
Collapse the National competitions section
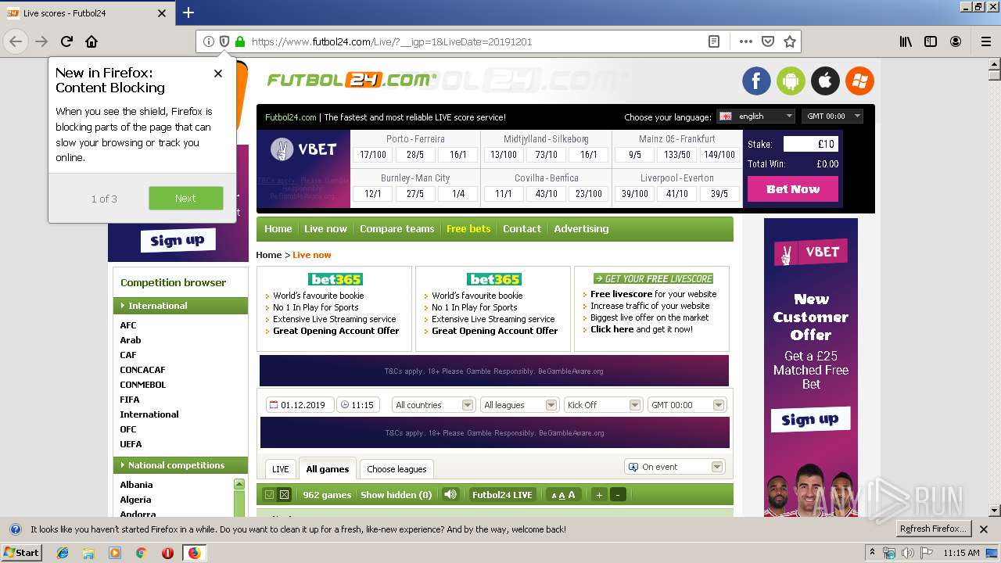tap(181, 465)
